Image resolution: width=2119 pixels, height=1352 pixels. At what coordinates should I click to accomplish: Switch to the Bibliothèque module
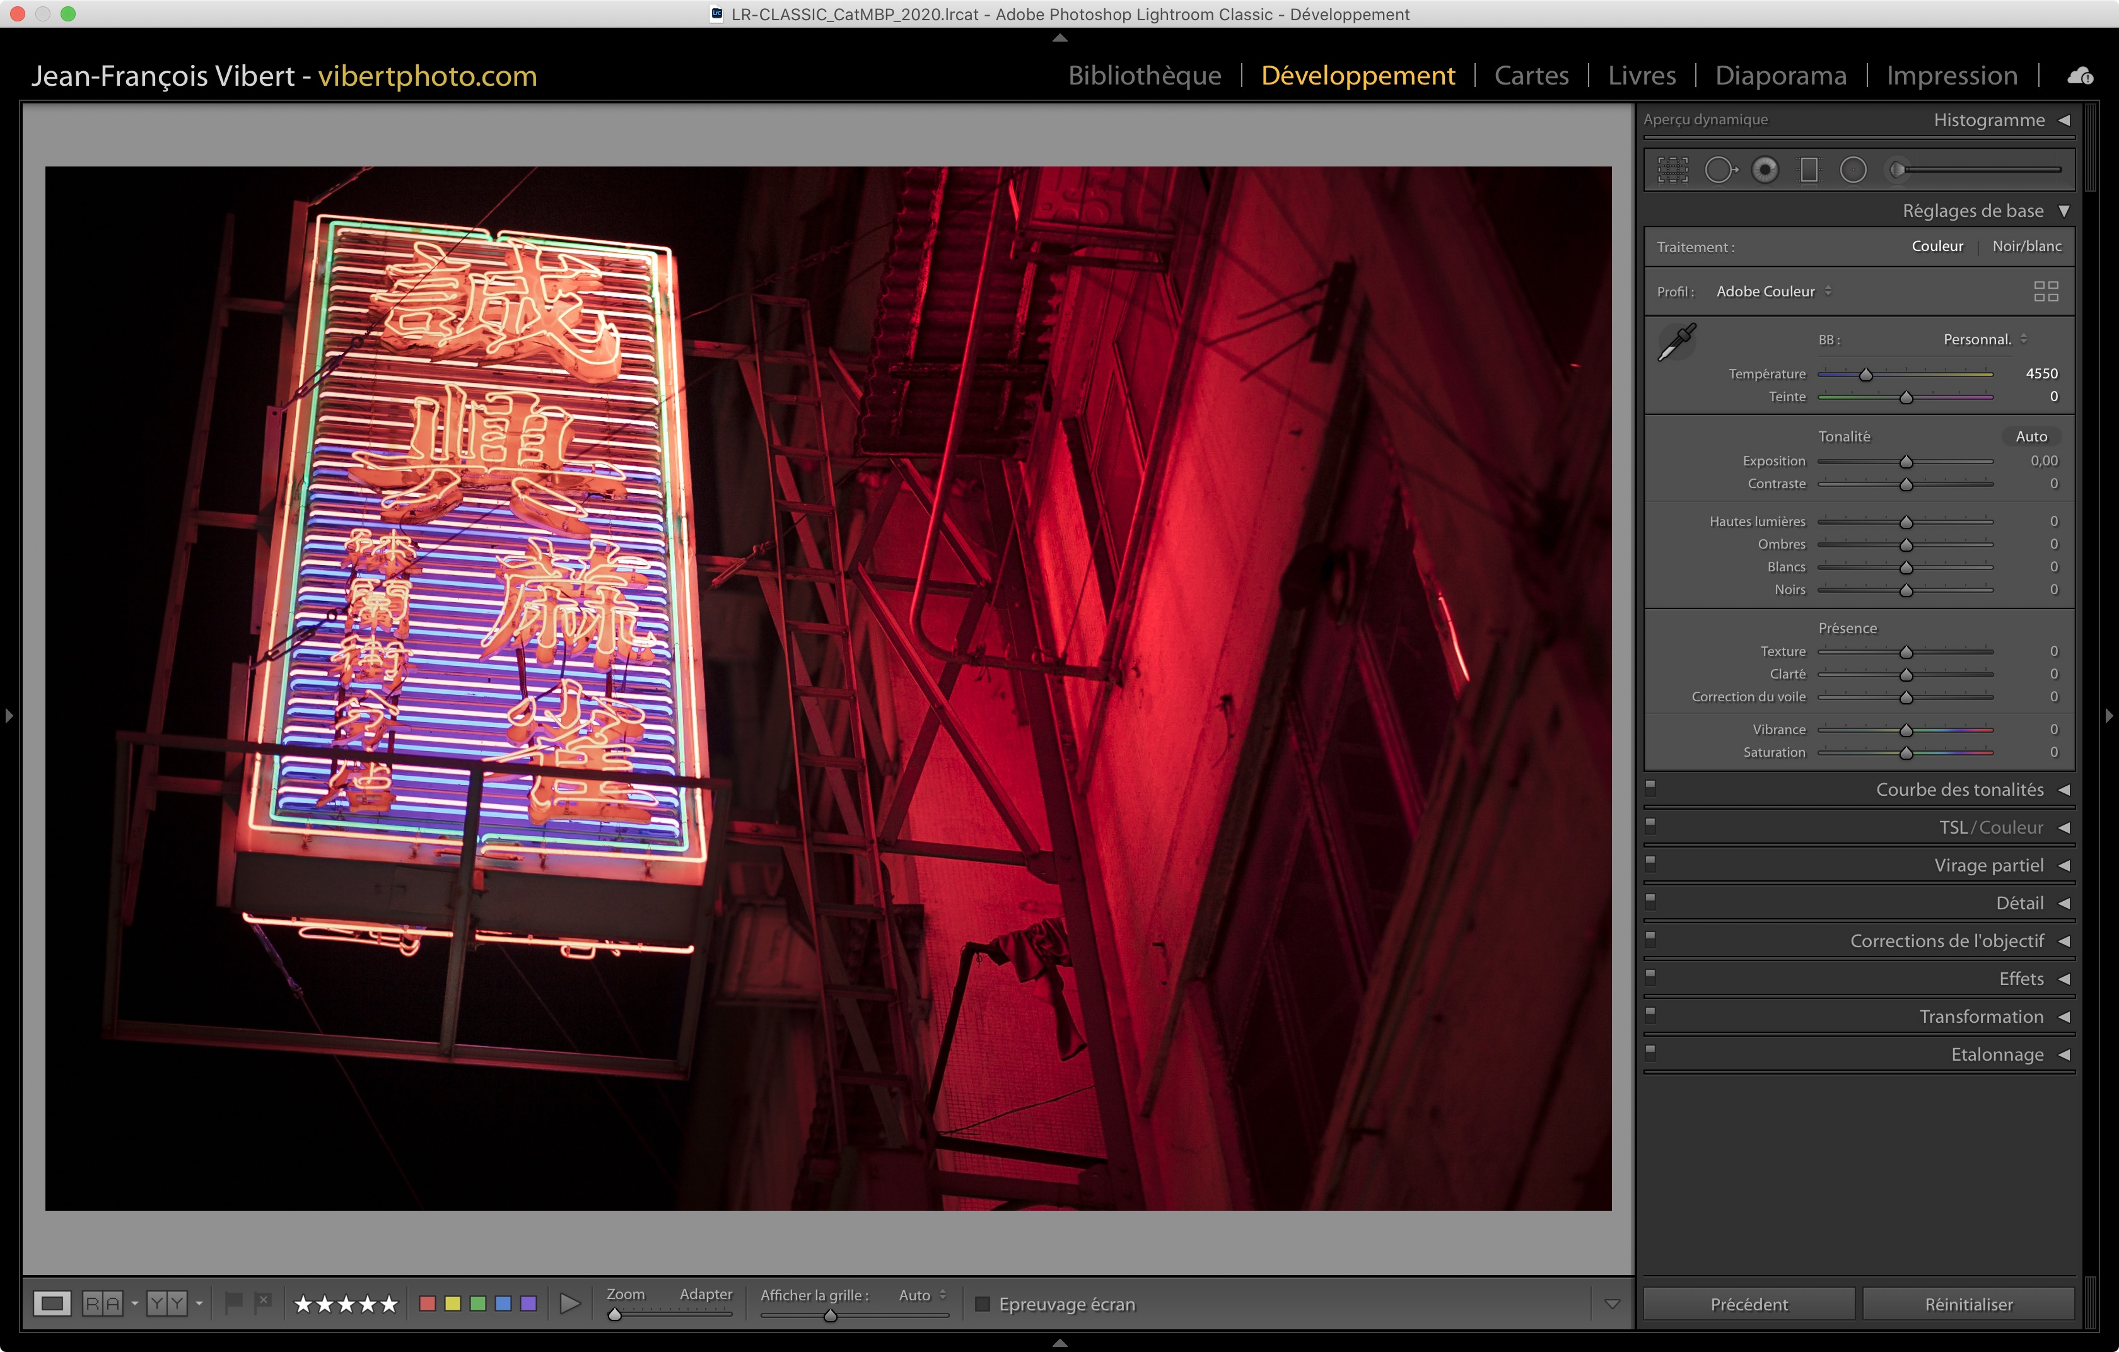click(x=1144, y=76)
